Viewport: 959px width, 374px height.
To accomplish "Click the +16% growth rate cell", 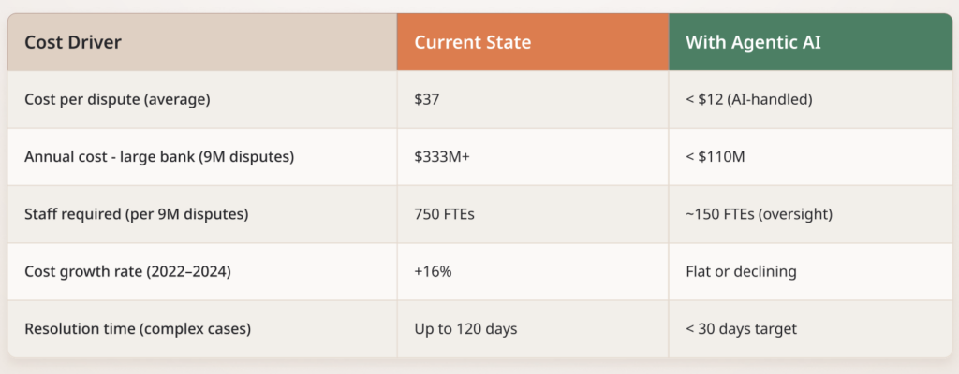I will [x=433, y=271].
